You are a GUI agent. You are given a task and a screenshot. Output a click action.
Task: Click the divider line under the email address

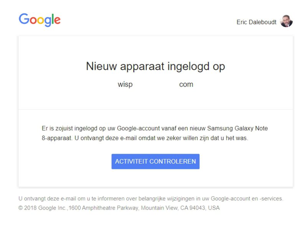click(x=155, y=109)
